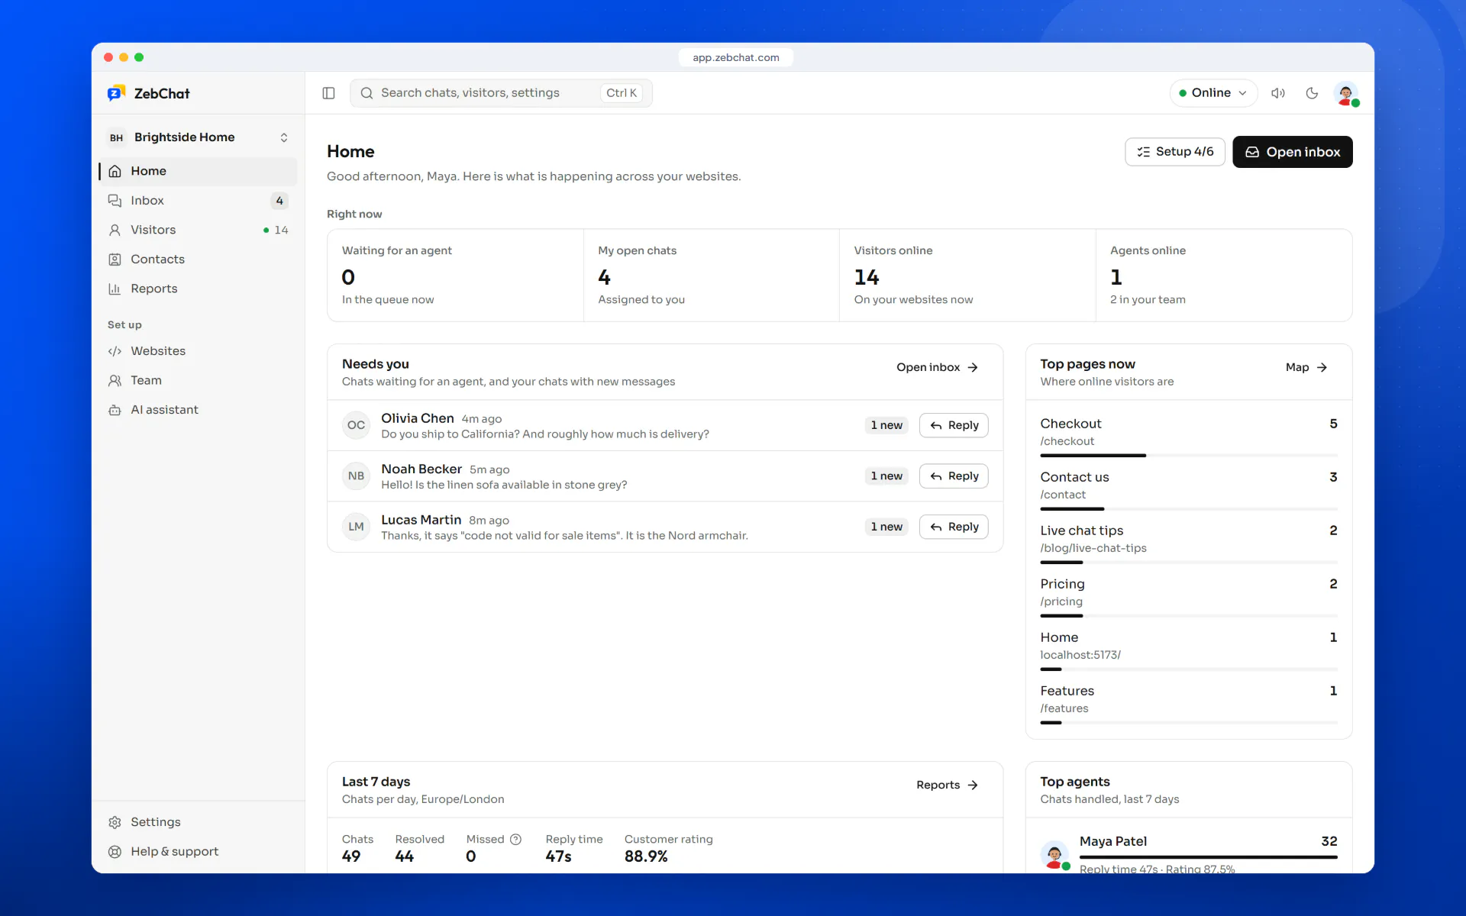This screenshot has width=1466, height=916.
Task: Open Websites setup page
Action: [x=199, y=351]
